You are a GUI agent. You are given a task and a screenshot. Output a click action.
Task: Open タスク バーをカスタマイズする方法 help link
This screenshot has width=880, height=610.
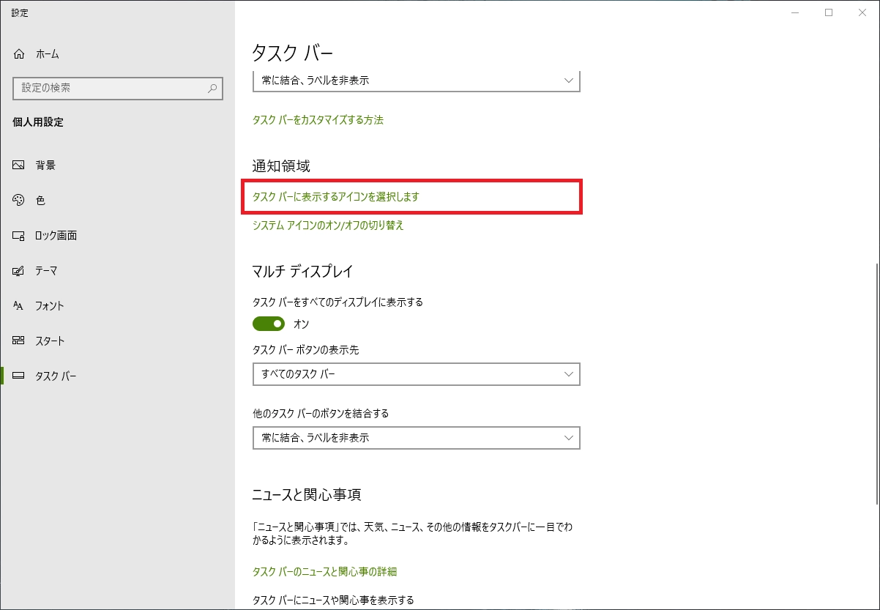(318, 120)
